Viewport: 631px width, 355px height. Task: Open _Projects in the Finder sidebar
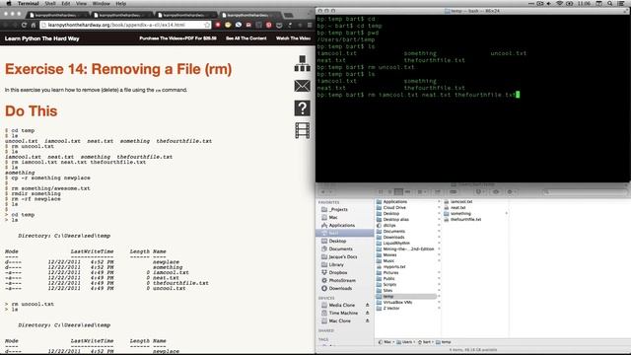338,209
